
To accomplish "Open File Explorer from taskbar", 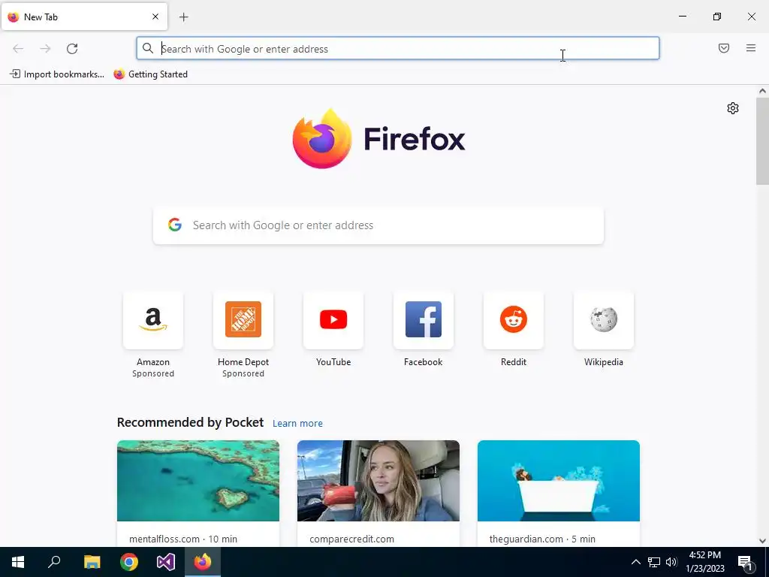I will tap(92, 562).
